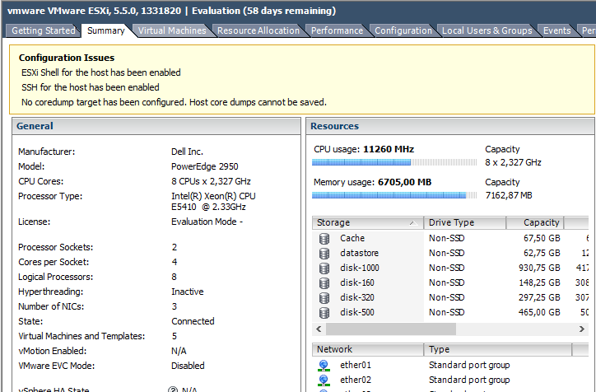Click the disk-160 datastore icon
The width and height of the screenshot is (596, 392).
324,282
